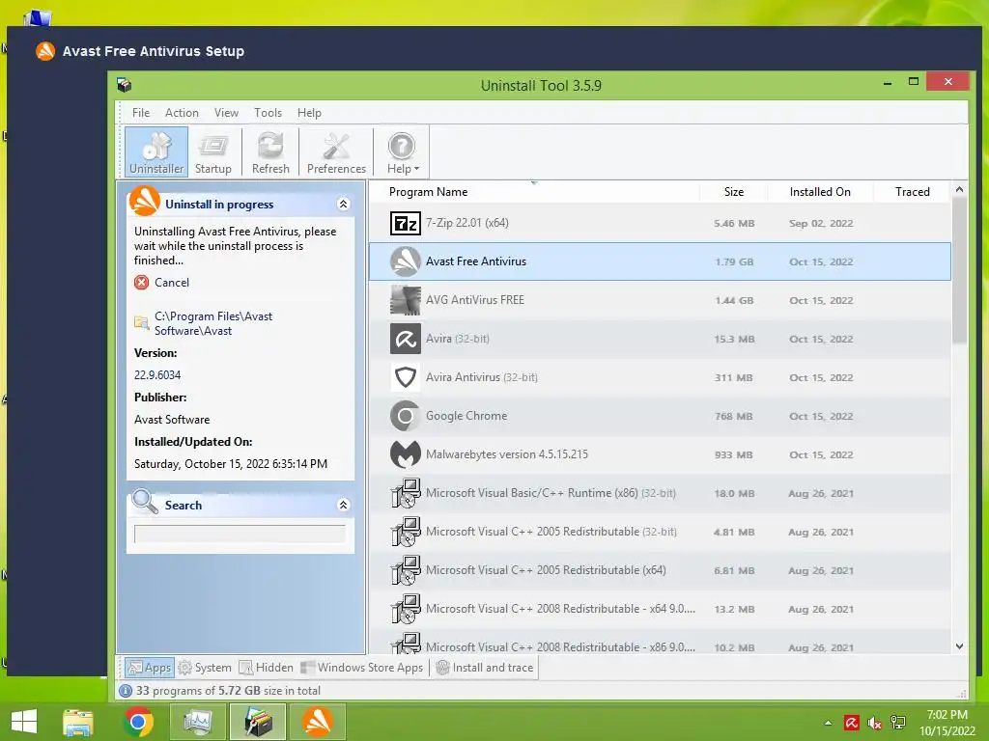Open Uninstall Tool taskbar icon

tap(257, 722)
